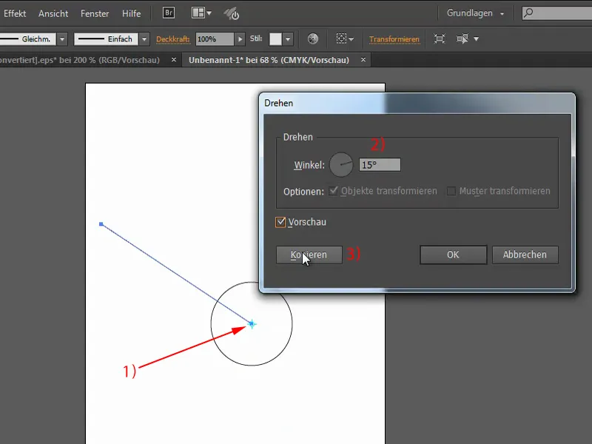Open the Gleichm. stroke profile dropdown

click(62, 39)
